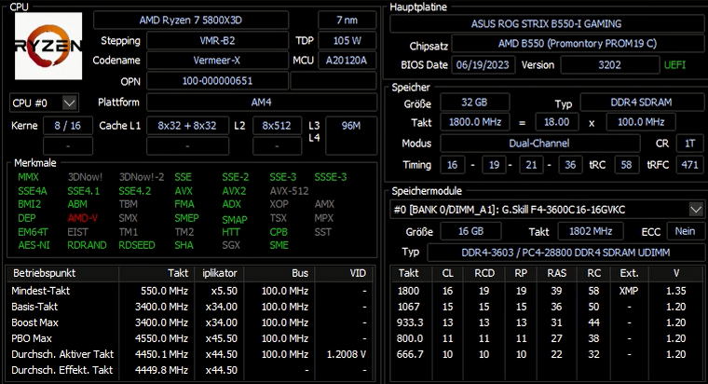This screenshot has height=384, width=708.
Task: Select the red AMD-V feature flag
Action: point(83,218)
